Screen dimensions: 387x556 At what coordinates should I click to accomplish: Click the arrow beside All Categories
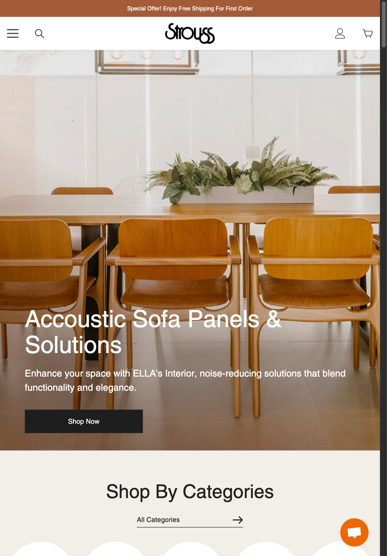(238, 520)
